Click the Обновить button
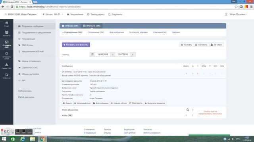 (201, 45)
